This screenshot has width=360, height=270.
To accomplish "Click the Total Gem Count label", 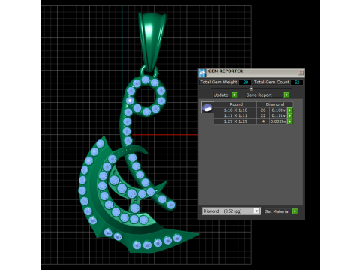I will pos(271,82).
